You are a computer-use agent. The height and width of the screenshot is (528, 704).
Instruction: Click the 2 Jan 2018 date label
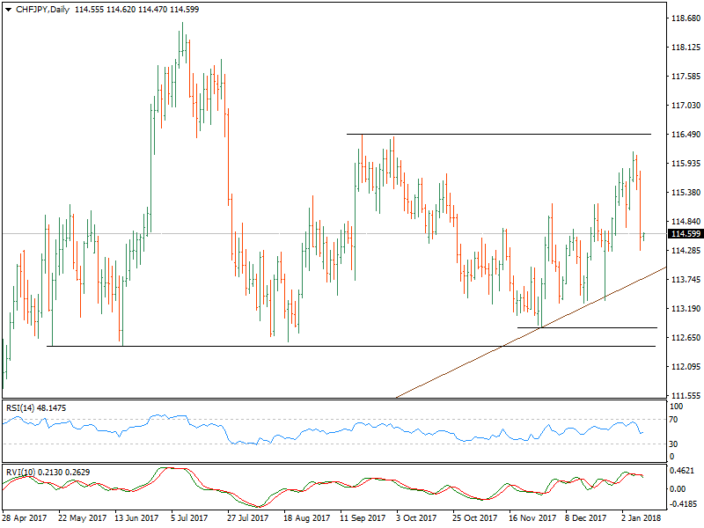(641, 518)
